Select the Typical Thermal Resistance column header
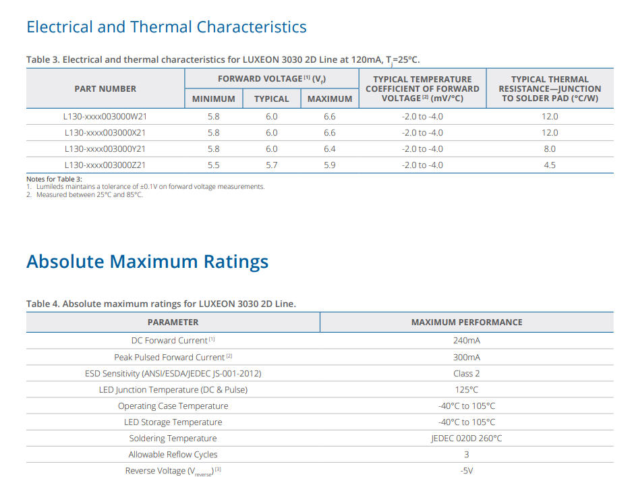The image size is (632, 477). (550, 88)
